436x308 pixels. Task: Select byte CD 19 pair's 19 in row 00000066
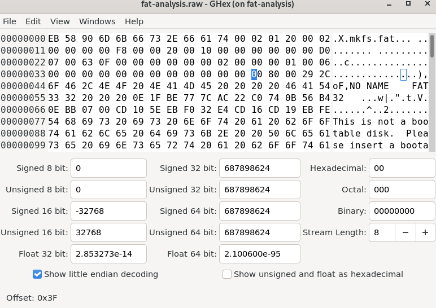pos(291,109)
